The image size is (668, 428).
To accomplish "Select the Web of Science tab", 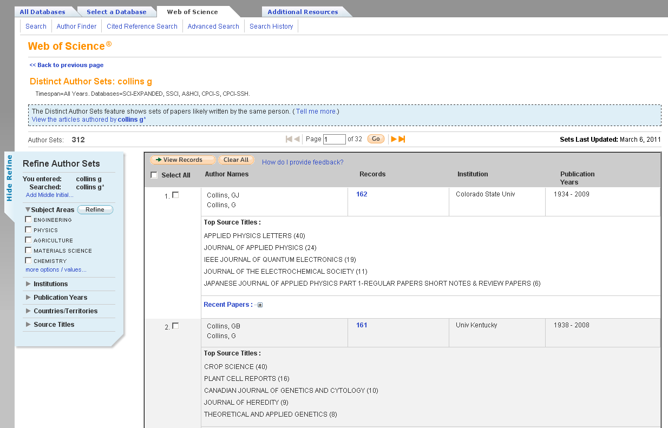I will [193, 12].
